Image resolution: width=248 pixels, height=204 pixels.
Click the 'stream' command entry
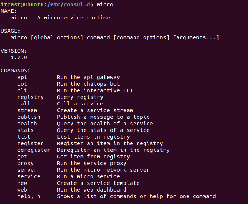coord(27,110)
